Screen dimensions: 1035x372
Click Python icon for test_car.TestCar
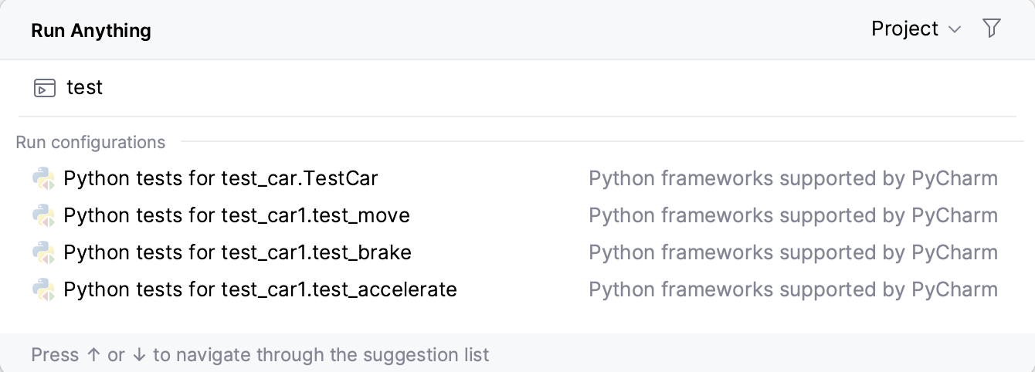coord(43,179)
